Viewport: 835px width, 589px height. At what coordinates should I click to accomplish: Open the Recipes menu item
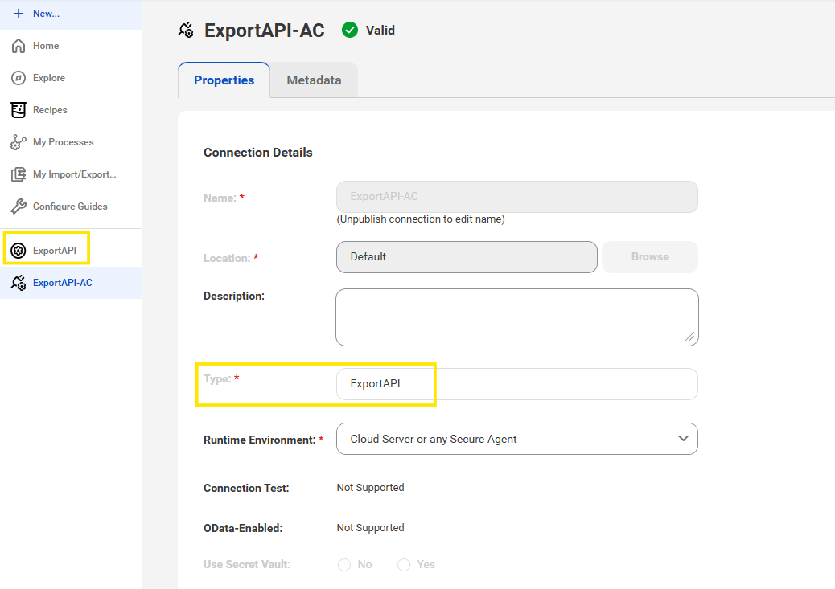tap(72, 110)
